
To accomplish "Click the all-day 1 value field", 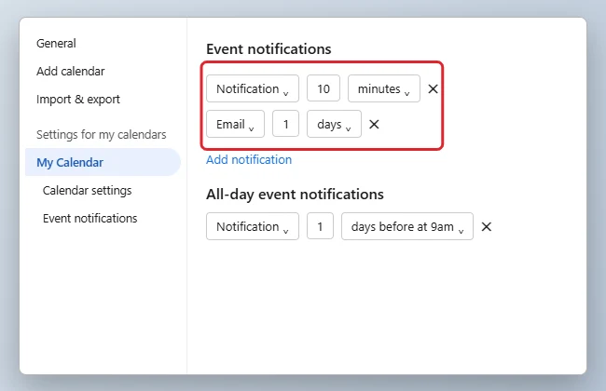I will coord(320,226).
